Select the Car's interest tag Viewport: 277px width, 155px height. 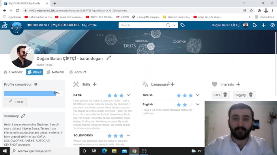[217, 95]
